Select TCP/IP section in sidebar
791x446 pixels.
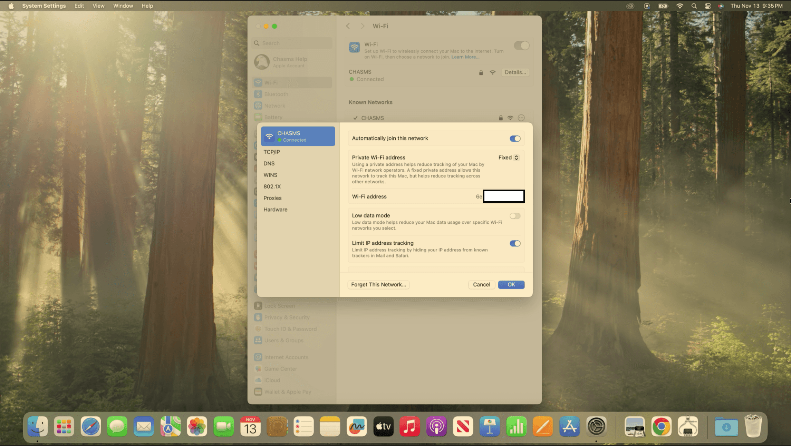click(x=272, y=152)
